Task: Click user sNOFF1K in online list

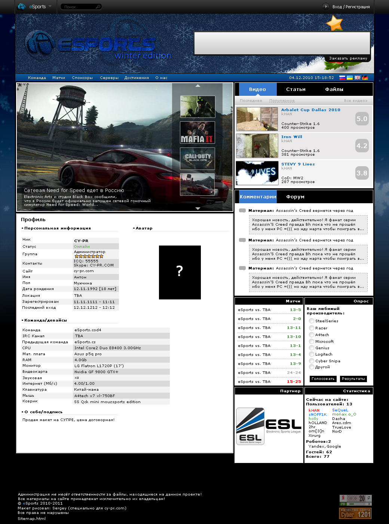Action: coord(318,414)
